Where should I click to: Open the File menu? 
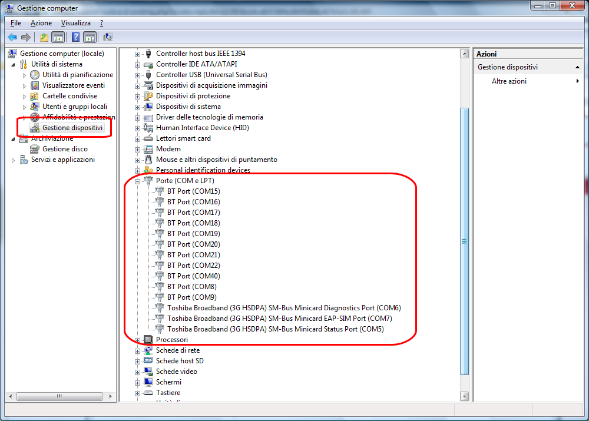pyautogui.click(x=16, y=23)
